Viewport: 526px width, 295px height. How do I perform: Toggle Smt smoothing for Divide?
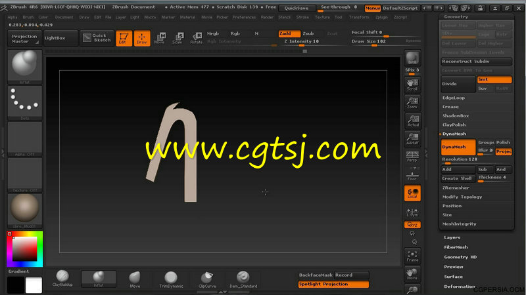click(x=494, y=79)
